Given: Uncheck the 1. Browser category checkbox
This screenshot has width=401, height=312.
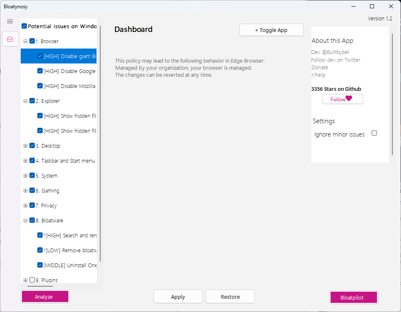Looking at the screenshot, I should pyautogui.click(x=32, y=41).
